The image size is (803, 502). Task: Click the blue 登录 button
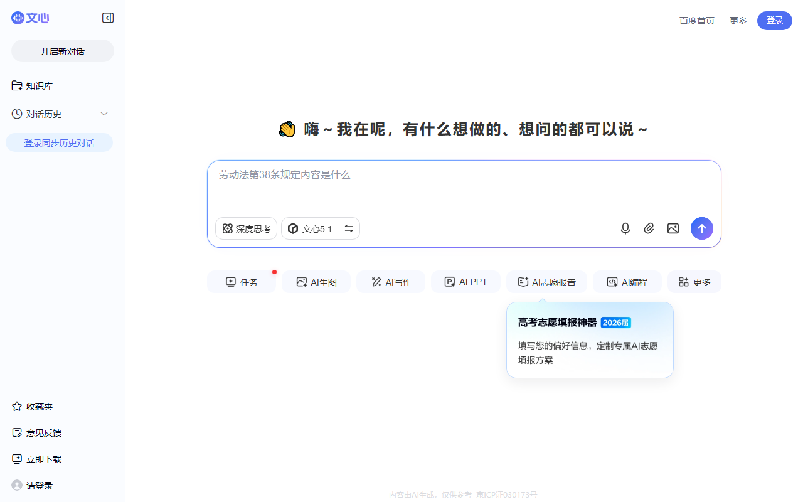(775, 21)
